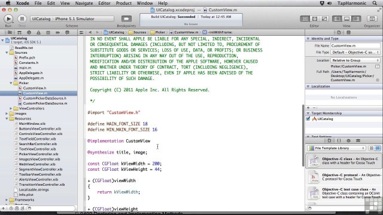Show the Log navigator

pos(67,32)
